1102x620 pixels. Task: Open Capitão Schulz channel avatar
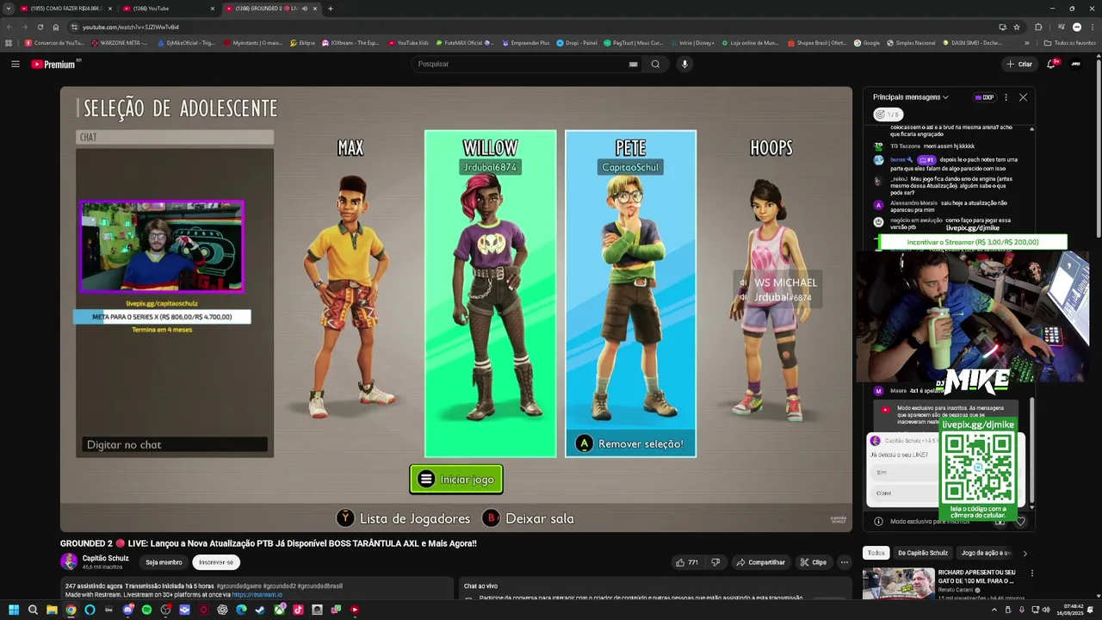[69, 561]
